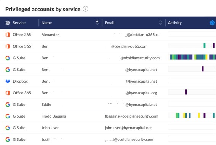Open table settings gear icon
216x145 pixels.
213,23
